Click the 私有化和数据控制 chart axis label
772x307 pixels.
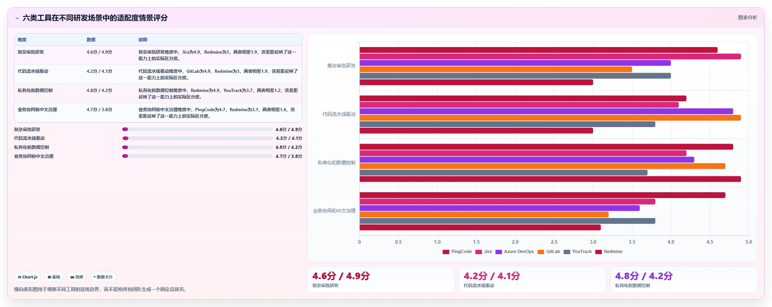tap(337, 163)
